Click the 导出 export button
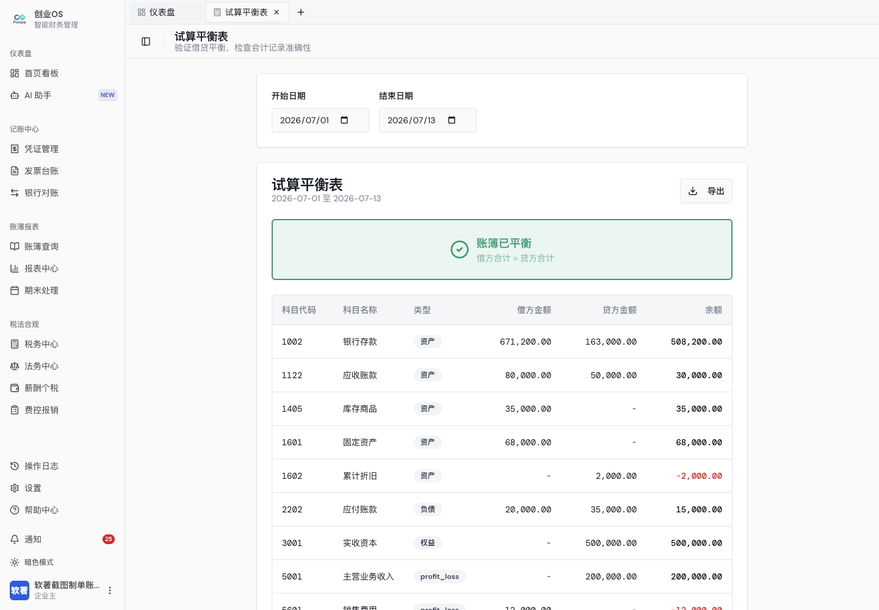This screenshot has width=879, height=610. (x=706, y=191)
